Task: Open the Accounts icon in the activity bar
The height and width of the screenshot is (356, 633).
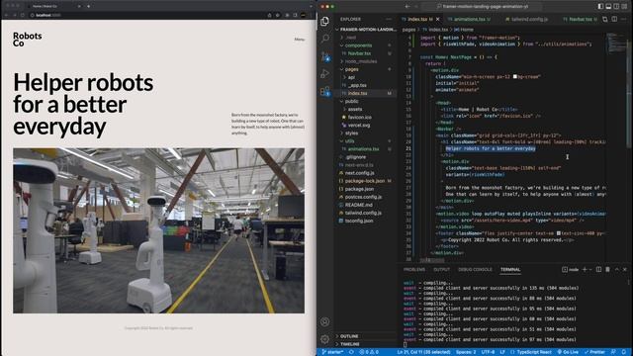Action: [325, 321]
